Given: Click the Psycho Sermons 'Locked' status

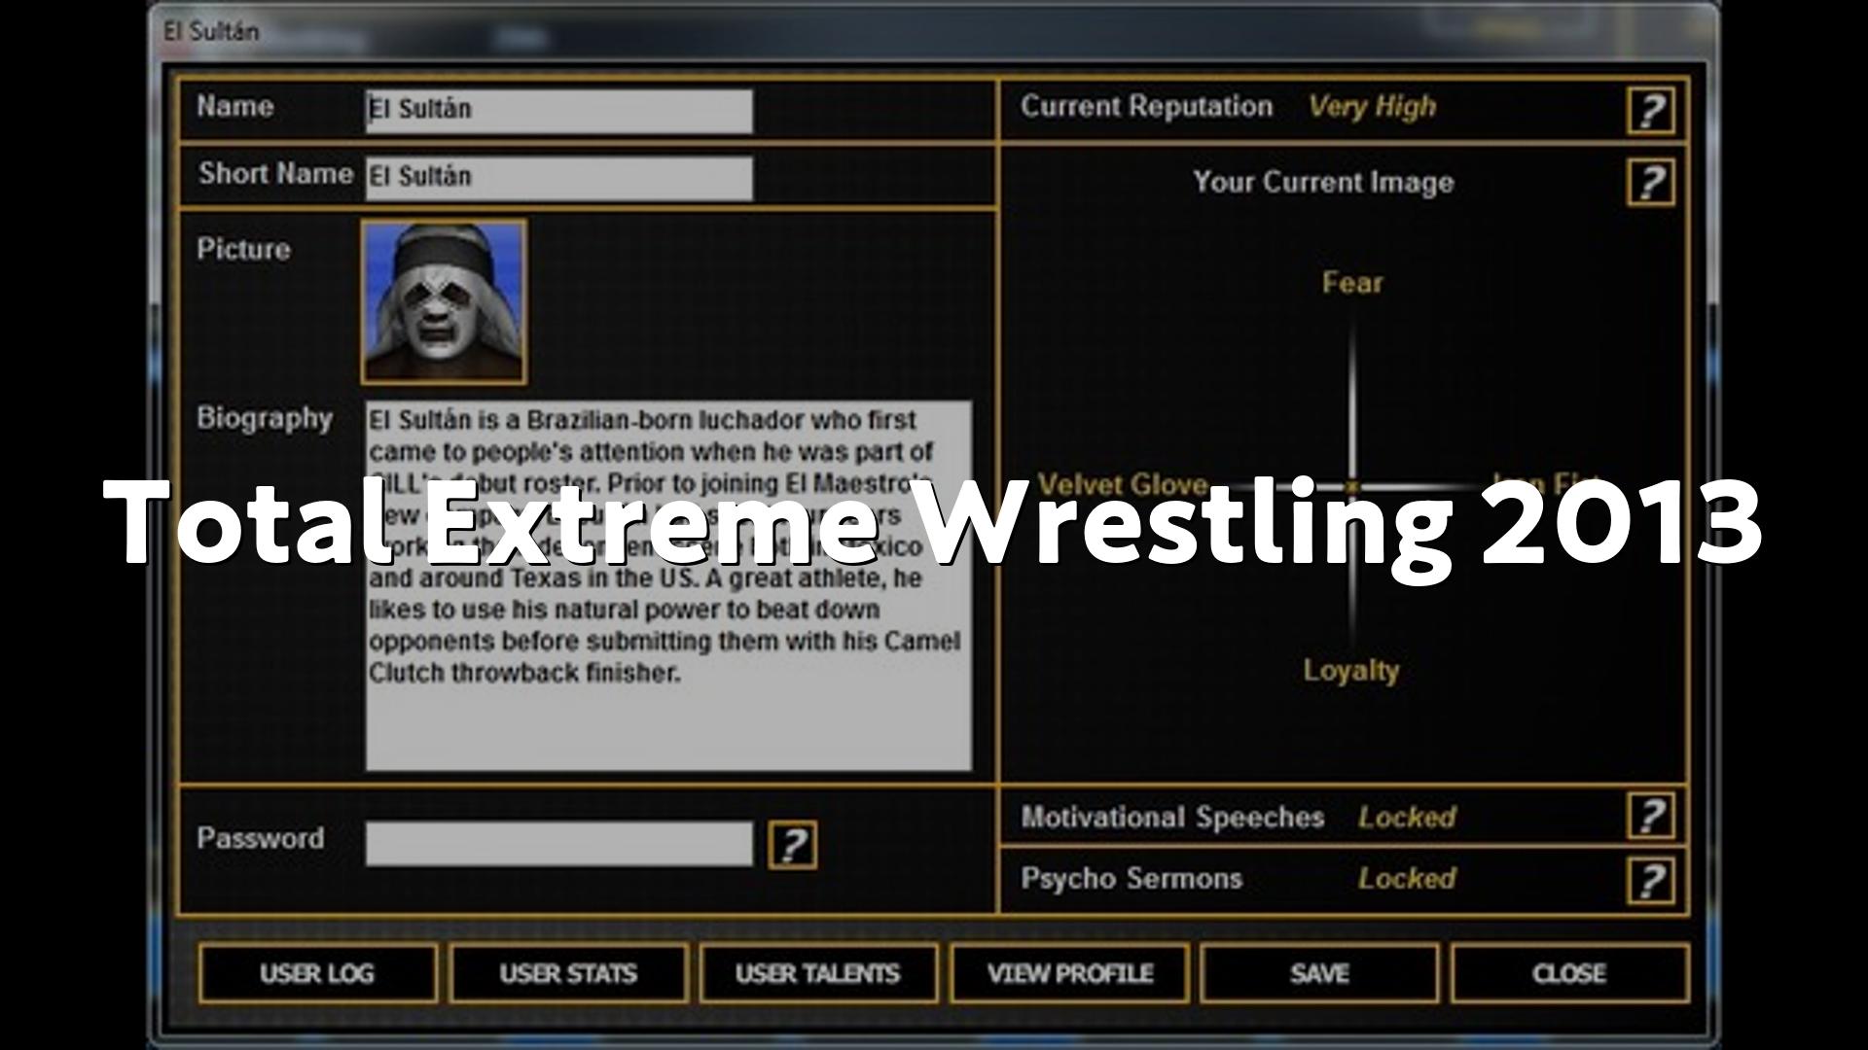Looking at the screenshot, I should [x=1407, y=878].
